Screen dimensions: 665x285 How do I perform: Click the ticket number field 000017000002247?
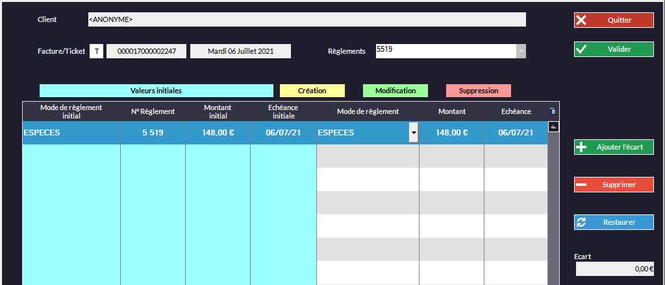coord(146,51)
